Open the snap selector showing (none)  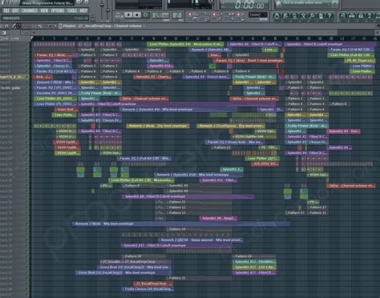[257, 14]
